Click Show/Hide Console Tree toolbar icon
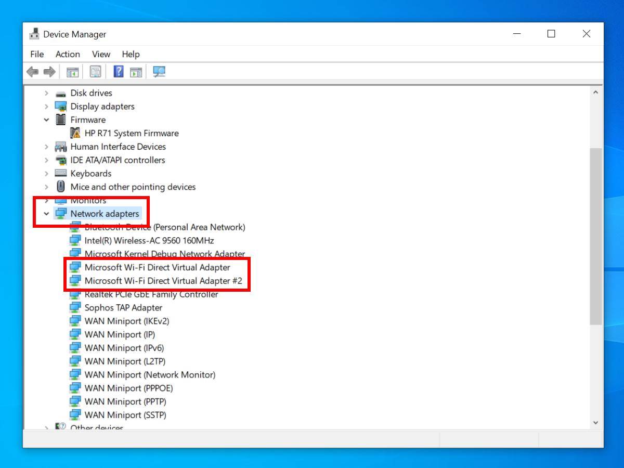Viewport: 624px width, 468px height. [72, 72]
